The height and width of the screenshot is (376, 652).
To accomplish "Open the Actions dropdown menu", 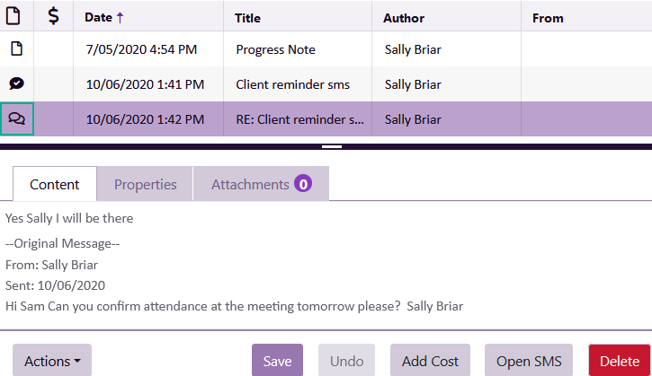I will [52, 361].
